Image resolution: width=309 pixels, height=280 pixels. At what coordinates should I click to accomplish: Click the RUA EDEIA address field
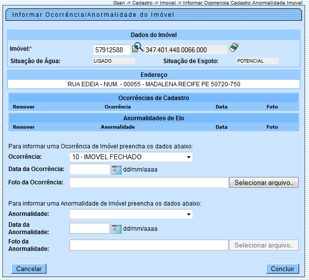[x=154, y=84]
